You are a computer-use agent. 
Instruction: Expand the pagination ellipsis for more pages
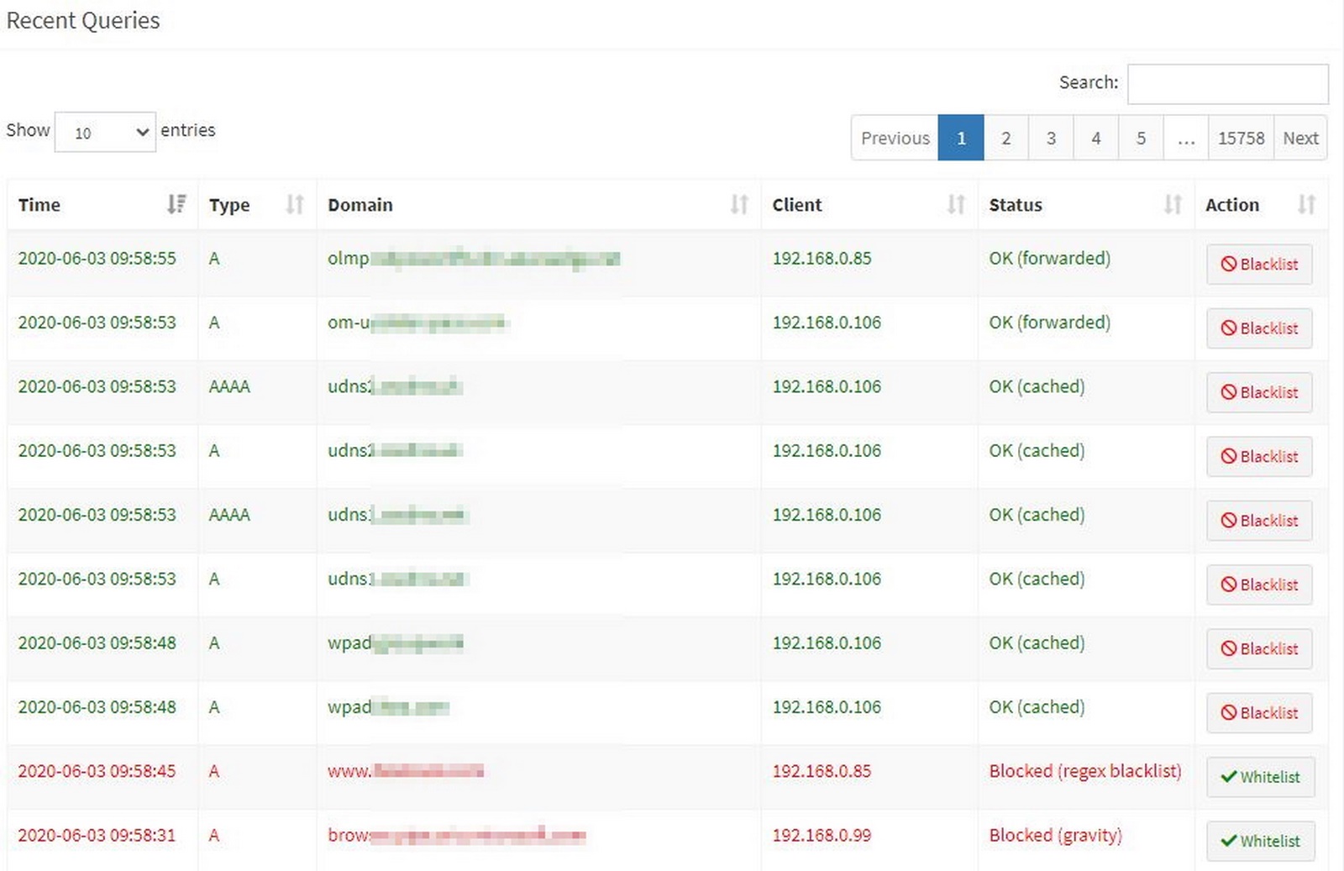[1186, 138]
